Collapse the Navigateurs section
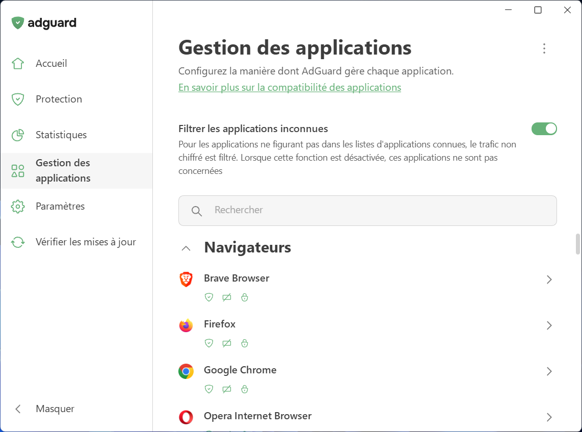 click(x=186, y=248)
